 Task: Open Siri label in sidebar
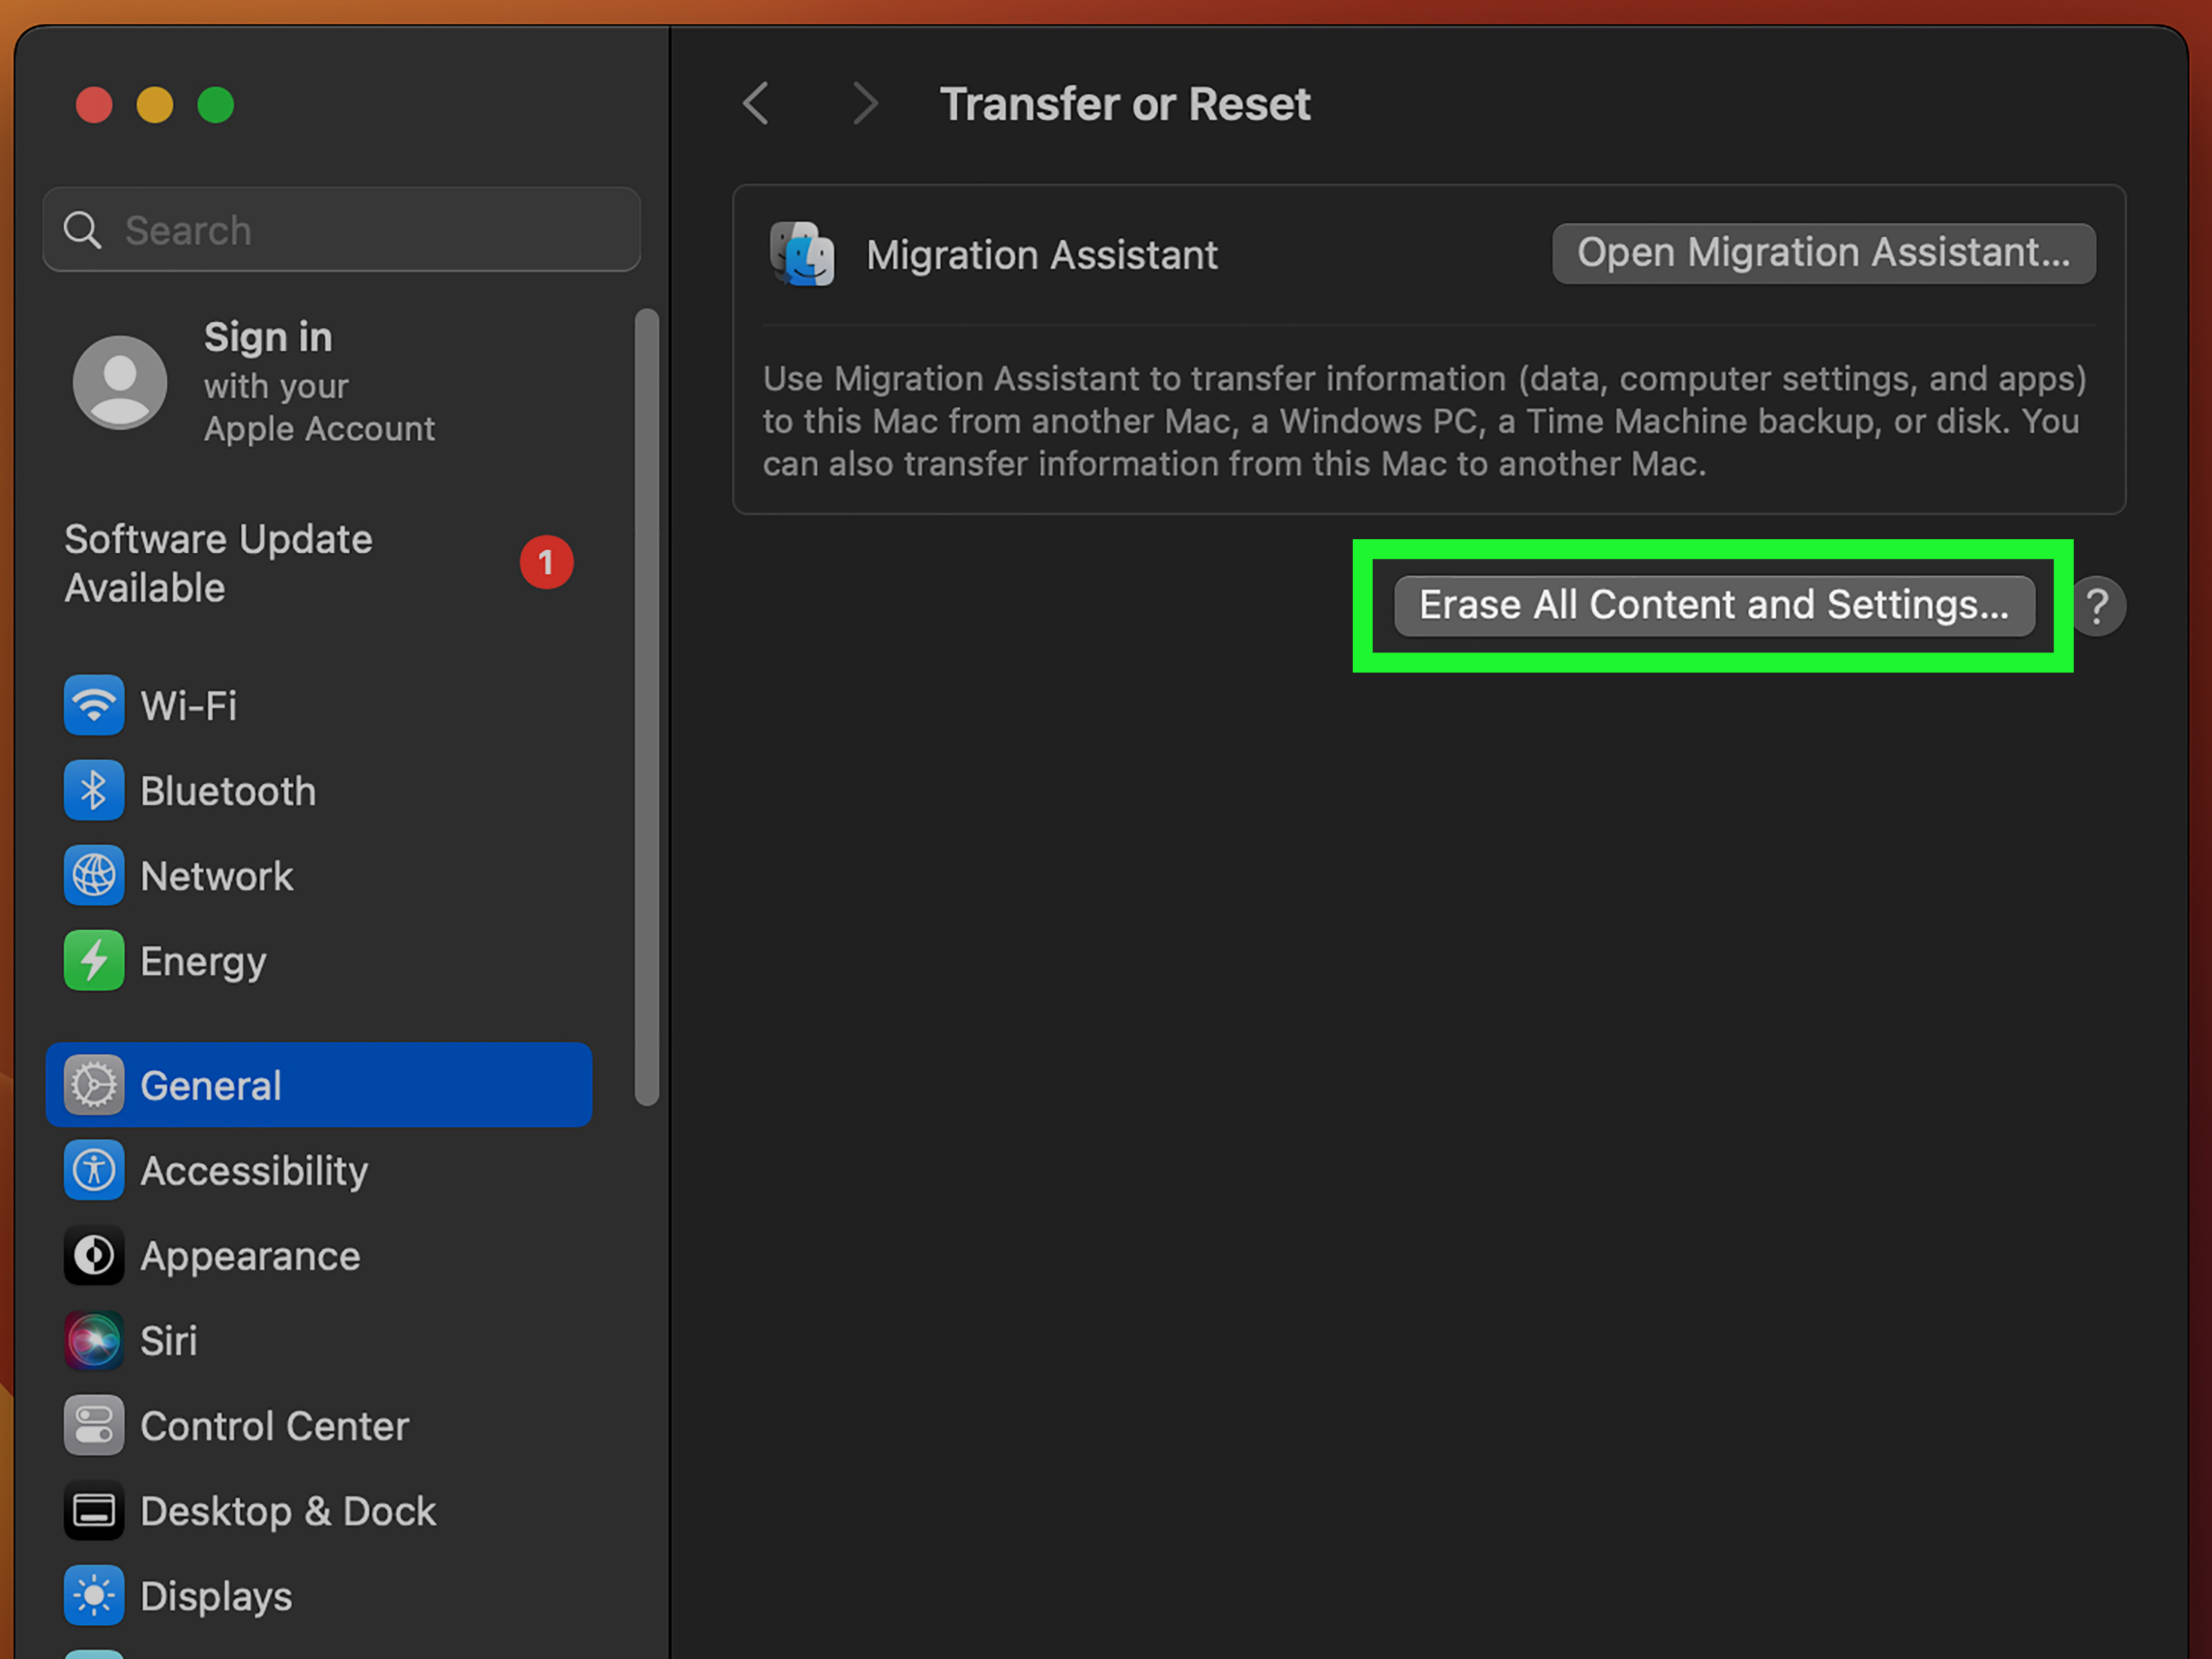pyautogui.click(x=168, y=1341)
